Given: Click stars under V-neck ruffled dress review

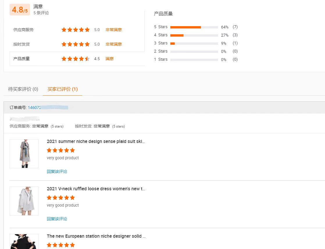Looking at the screenshot, I should 61,198.
